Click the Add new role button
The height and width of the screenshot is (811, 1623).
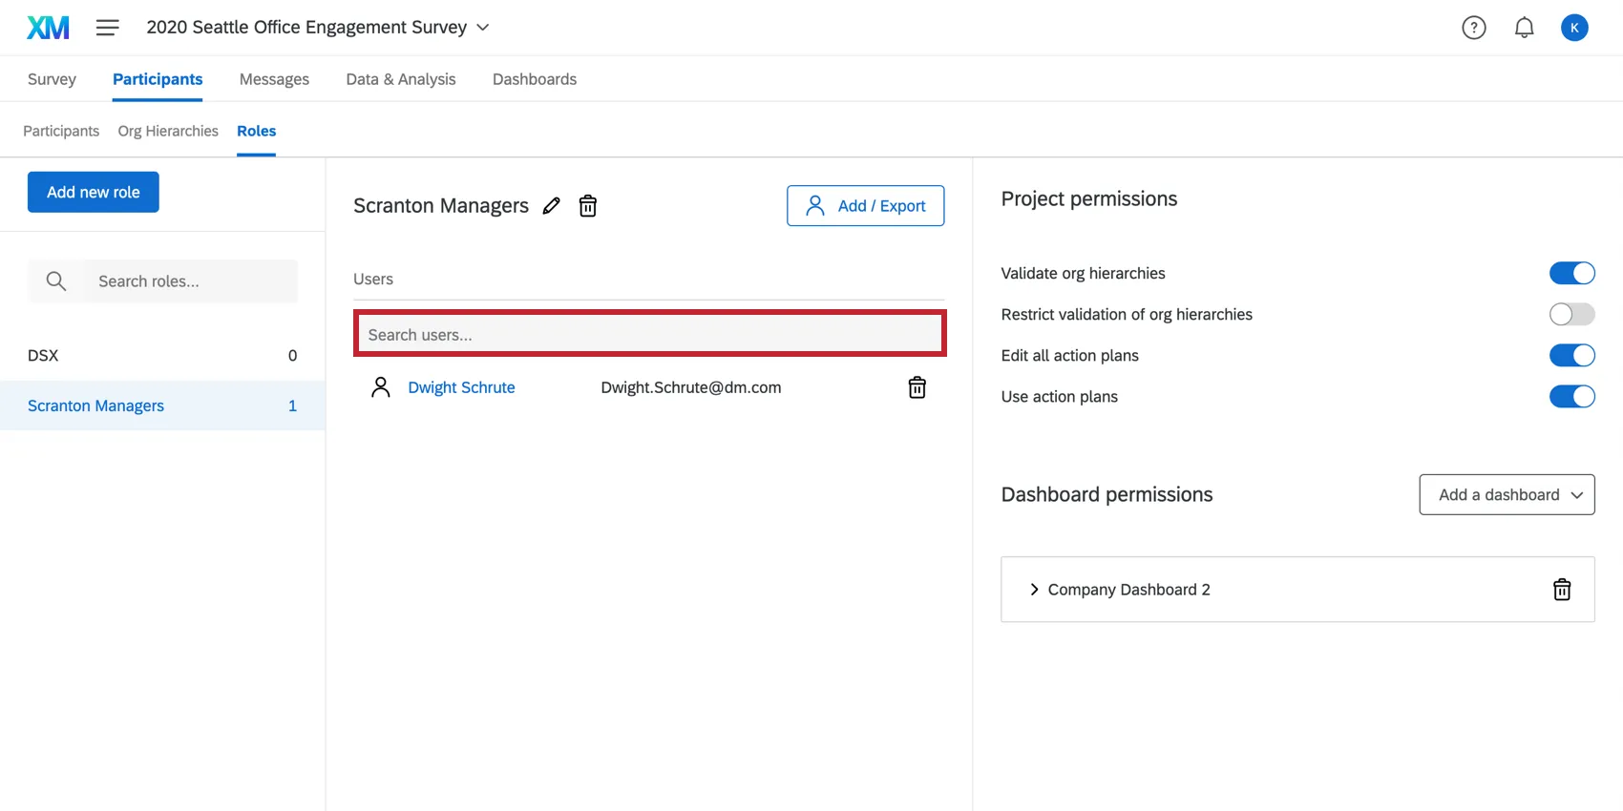(94, 192)
